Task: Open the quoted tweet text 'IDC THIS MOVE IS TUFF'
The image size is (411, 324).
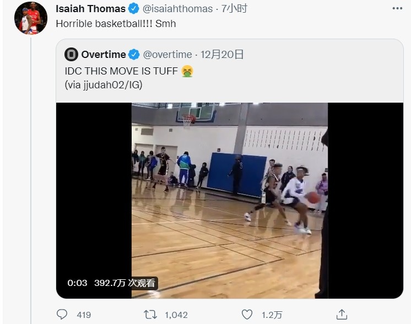Action: pyautogui.click(x=121, y=71)
